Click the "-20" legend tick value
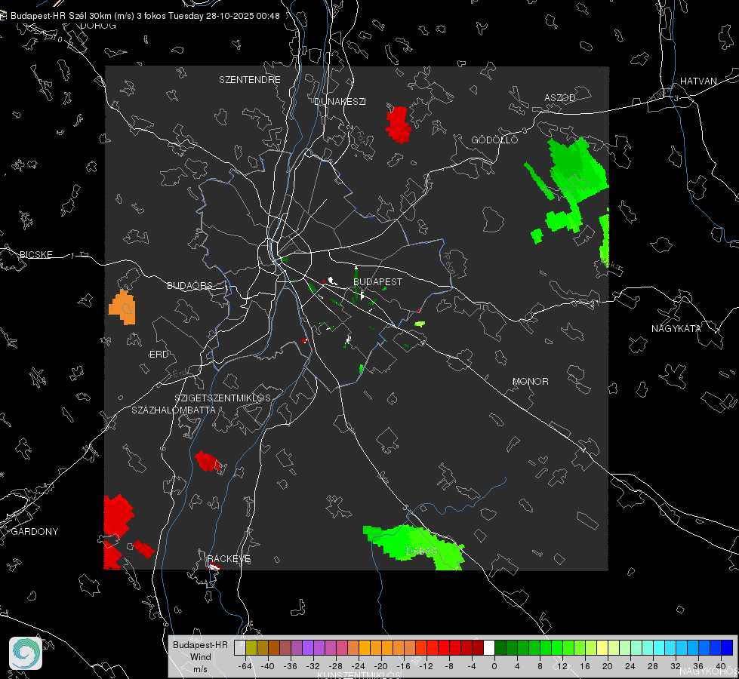Screen dimensions: 739x679 coord(380,666)
